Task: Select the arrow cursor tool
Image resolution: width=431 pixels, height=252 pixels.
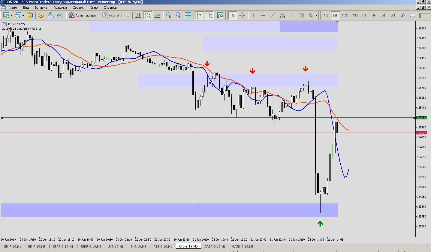Action: [232, 15]
